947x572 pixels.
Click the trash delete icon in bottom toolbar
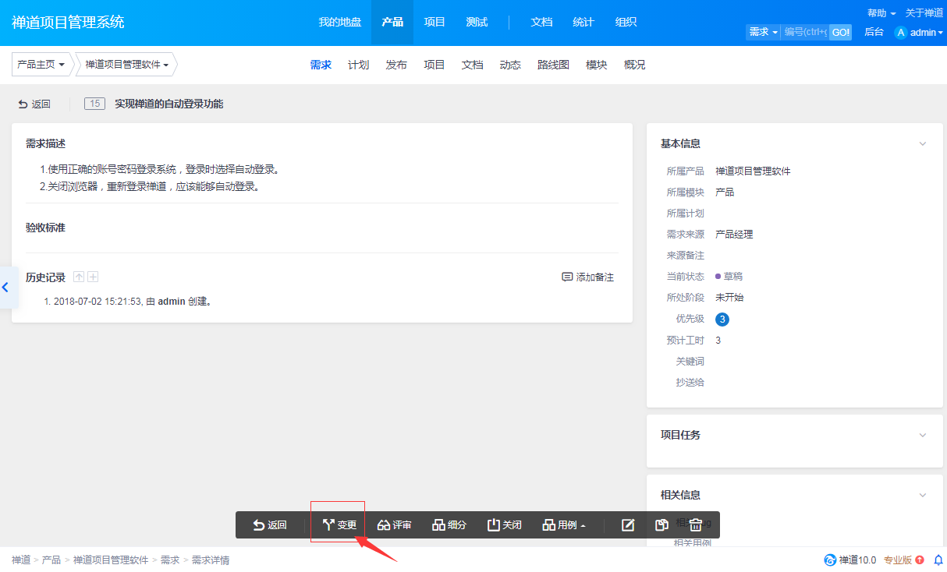click(x=696, y=525)
